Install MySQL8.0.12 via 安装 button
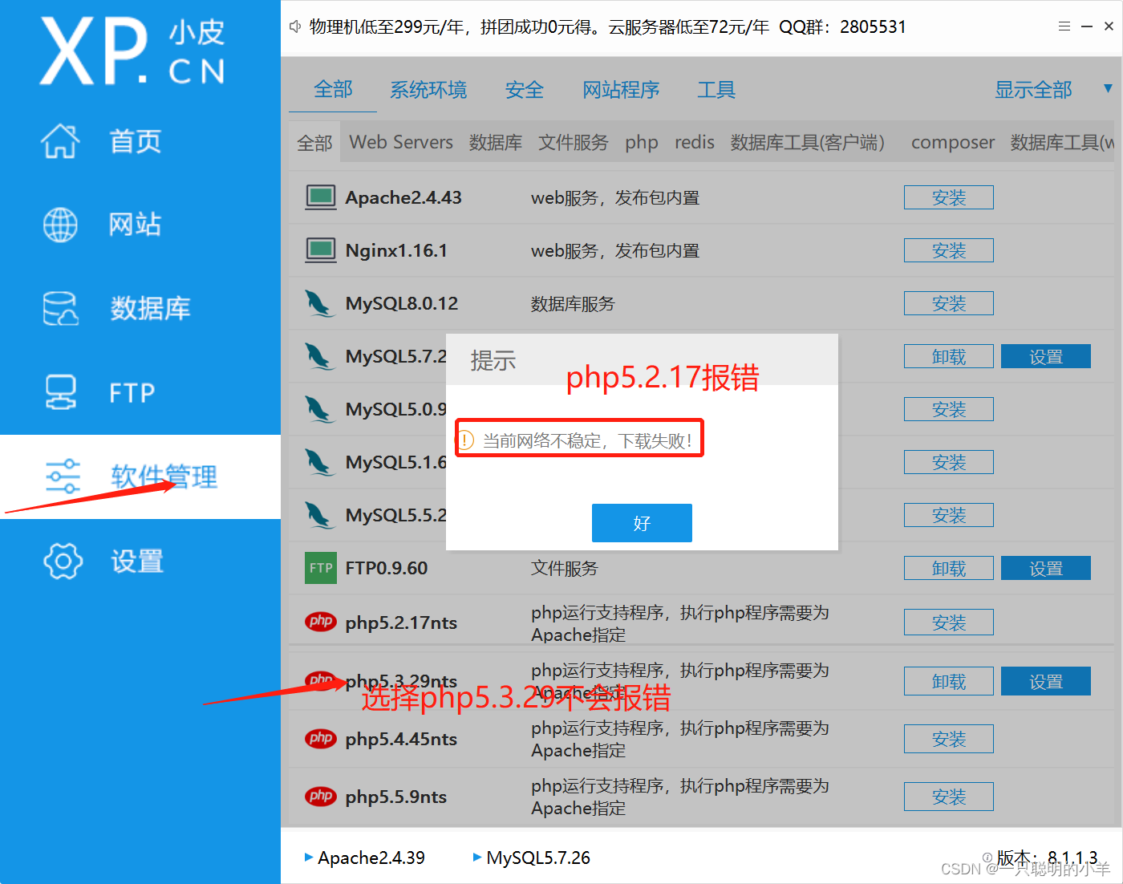Viewport: 1123px width, 884px height. 949,303
